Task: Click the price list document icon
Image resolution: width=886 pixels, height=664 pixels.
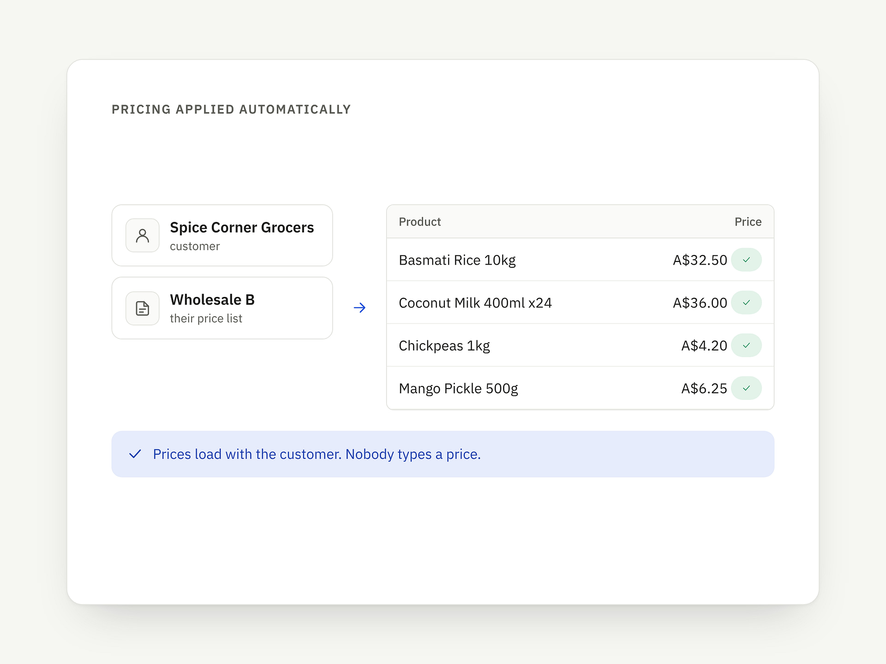Action: point(143,308)
